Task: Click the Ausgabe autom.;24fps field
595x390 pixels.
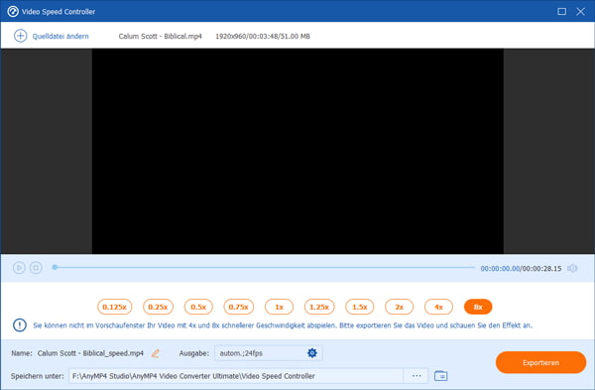Action: click(x=269, y=353)
